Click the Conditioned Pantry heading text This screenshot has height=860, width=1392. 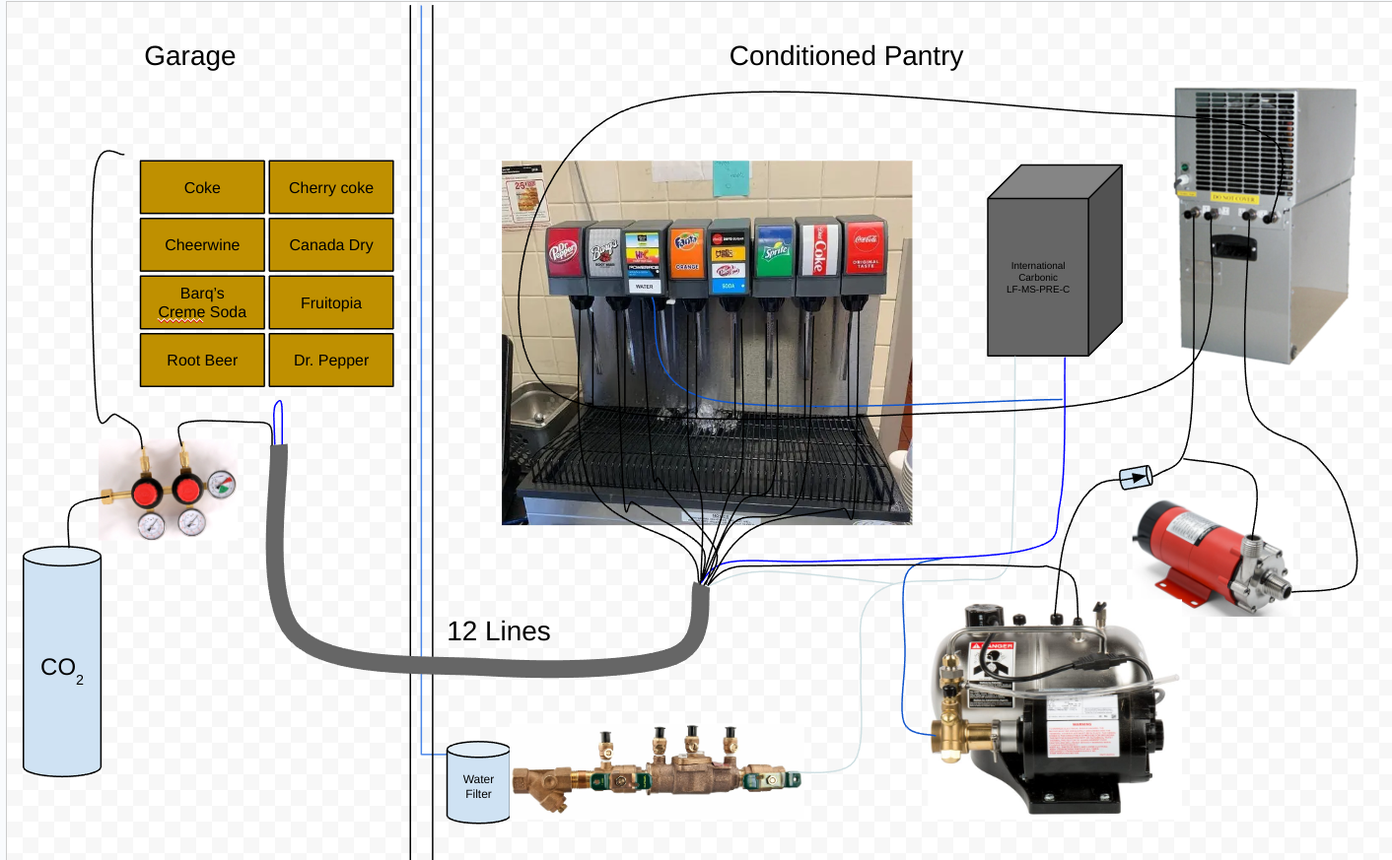[846, 56]
